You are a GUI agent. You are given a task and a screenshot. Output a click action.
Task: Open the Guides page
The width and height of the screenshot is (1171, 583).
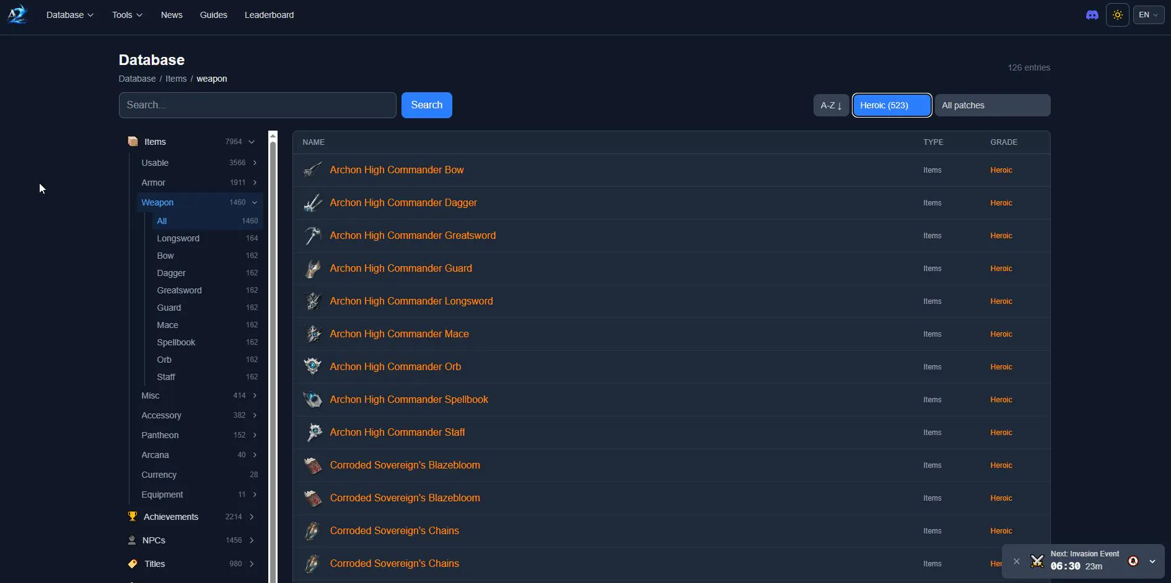click(213, 15)
